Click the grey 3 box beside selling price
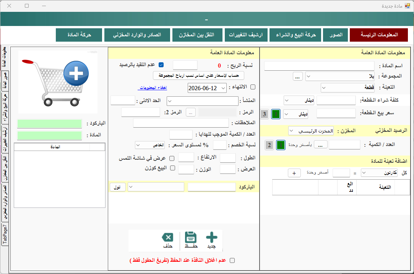 click(x=265, y=114)
